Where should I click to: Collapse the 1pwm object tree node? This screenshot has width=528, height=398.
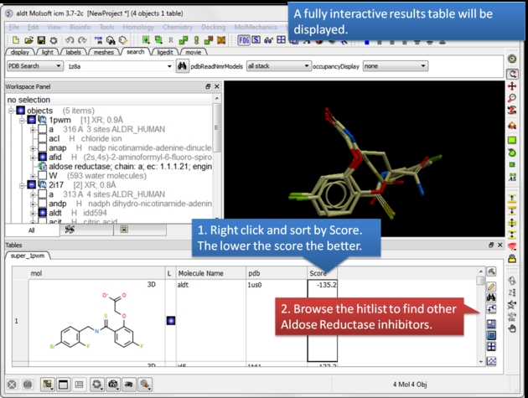22,120
